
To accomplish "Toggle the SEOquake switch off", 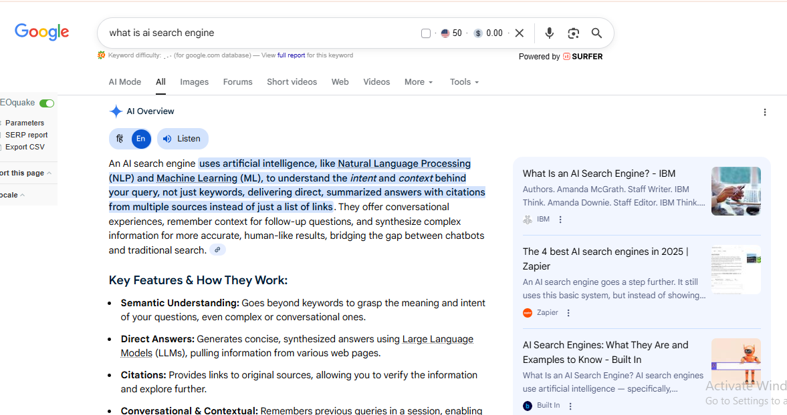I will tap(47, 103).
